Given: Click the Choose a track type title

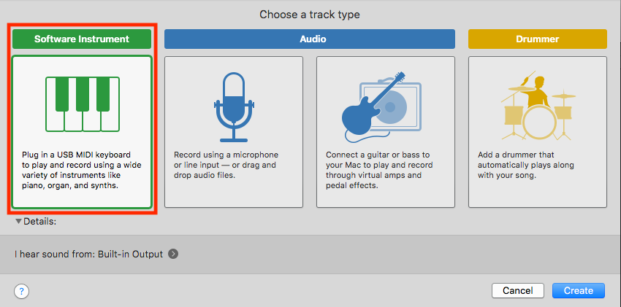Looking at the screenshot, I should click(x=310, y=15).
